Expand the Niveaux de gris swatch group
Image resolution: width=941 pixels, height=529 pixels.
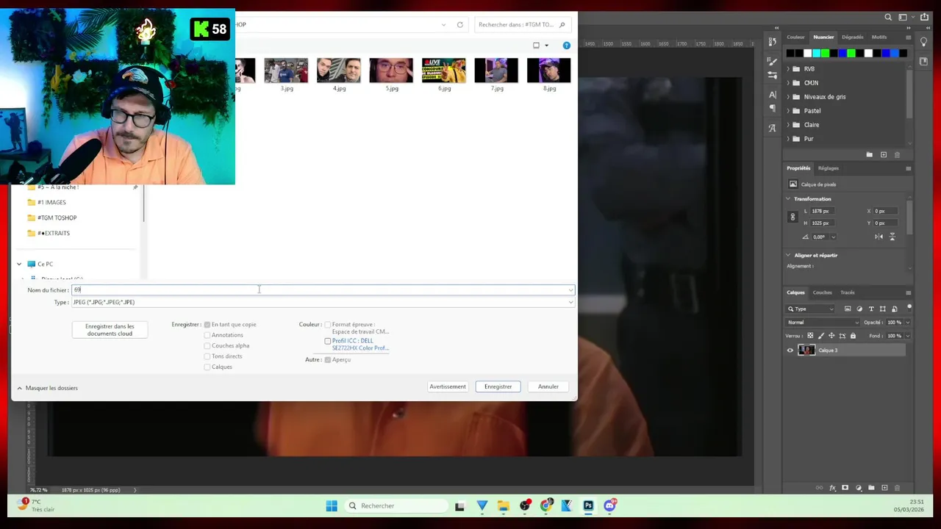(788, 97)
